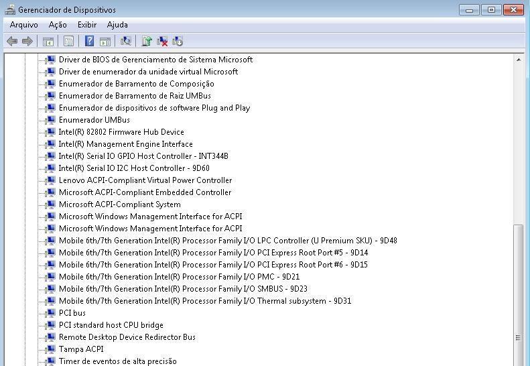
Task: Select the PCI bus entry
Action: click(x=72, y=313)
